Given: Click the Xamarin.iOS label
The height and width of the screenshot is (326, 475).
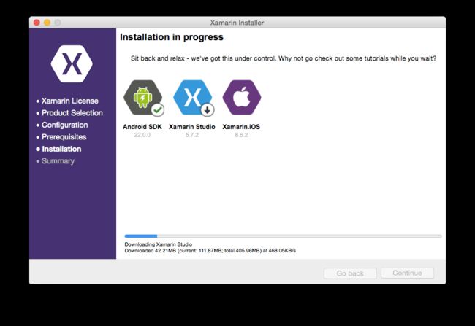Looking at the screenshot, I should (241, 127).
